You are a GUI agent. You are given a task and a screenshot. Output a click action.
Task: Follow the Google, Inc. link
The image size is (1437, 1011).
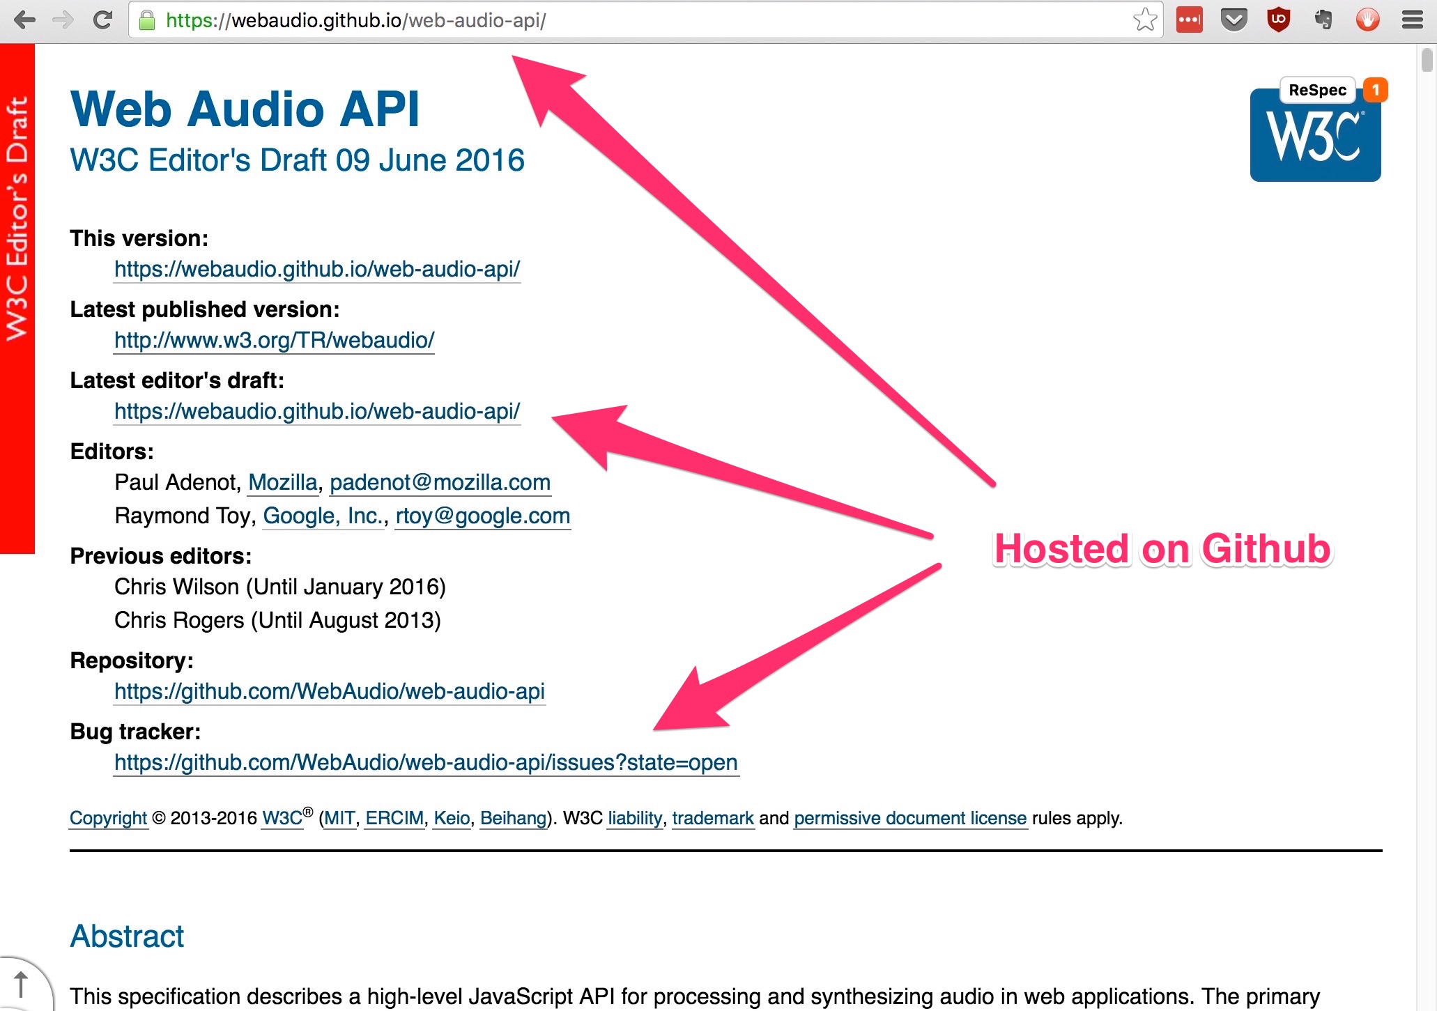click(x=323, y=516)
